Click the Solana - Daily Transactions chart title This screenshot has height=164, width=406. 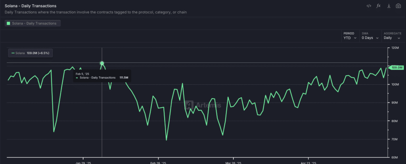[31, 6]
